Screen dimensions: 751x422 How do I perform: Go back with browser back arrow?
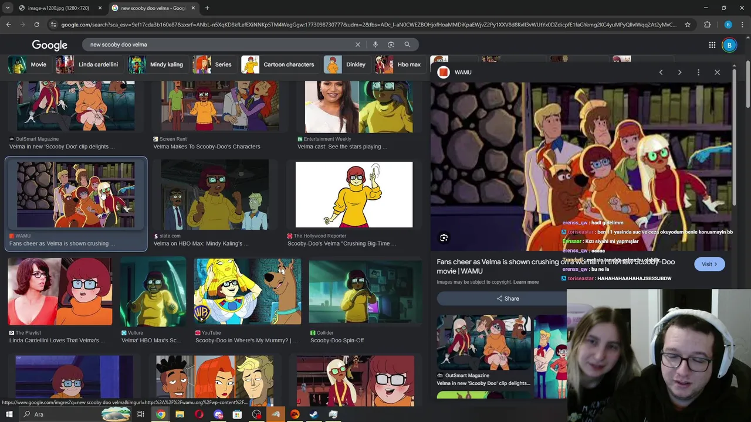[x=8, y=25]
